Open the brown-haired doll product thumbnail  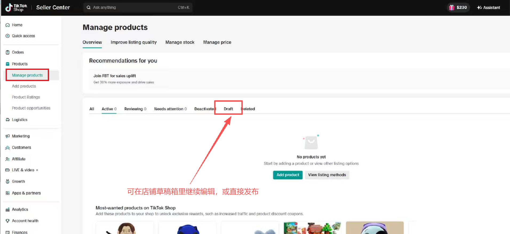click(125, 228)
